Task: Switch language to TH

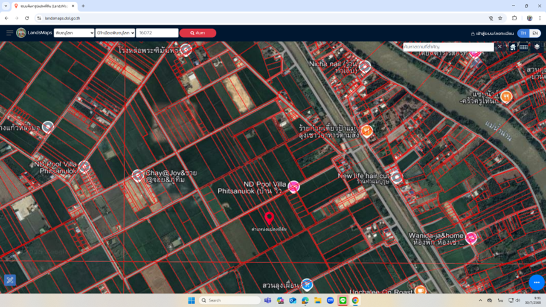Action: point(523,33)
